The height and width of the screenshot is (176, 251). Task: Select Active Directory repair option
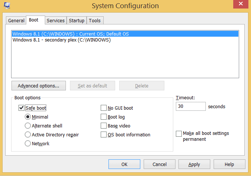point(28,135)
